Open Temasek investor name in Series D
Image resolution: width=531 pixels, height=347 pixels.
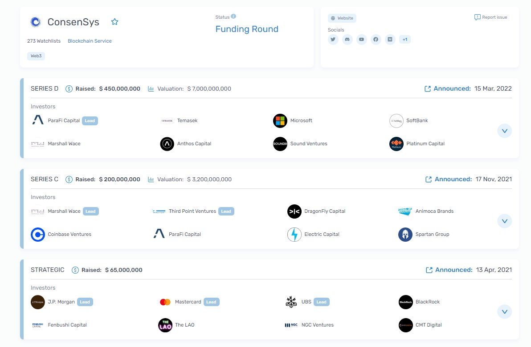click(187, 120)
